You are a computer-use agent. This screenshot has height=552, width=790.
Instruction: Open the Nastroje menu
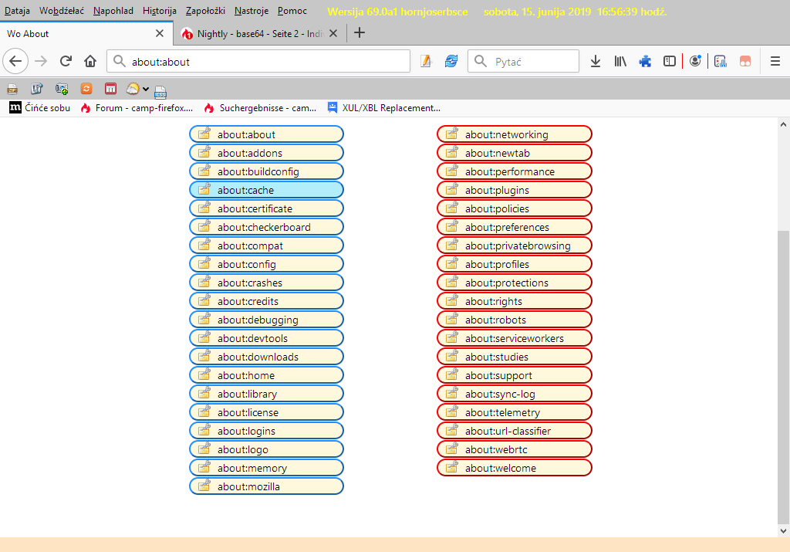tap(250, 11)
